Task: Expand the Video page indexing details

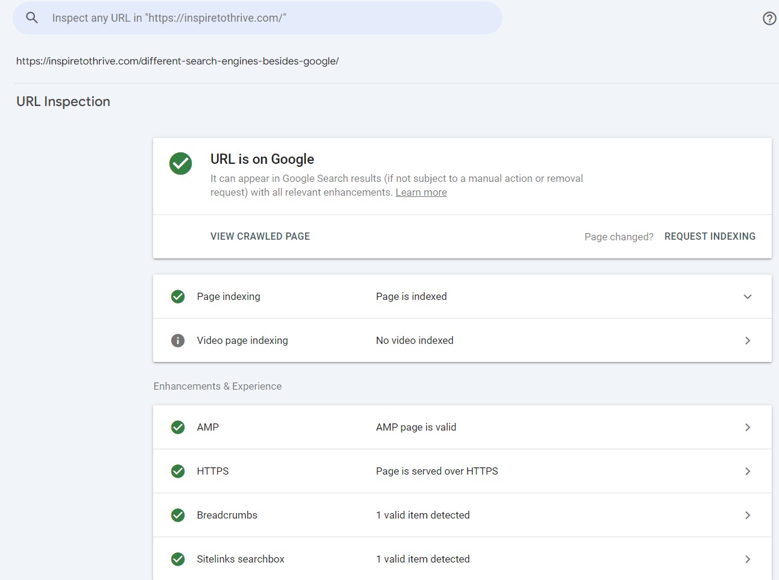Action: [x=748, y=340]
